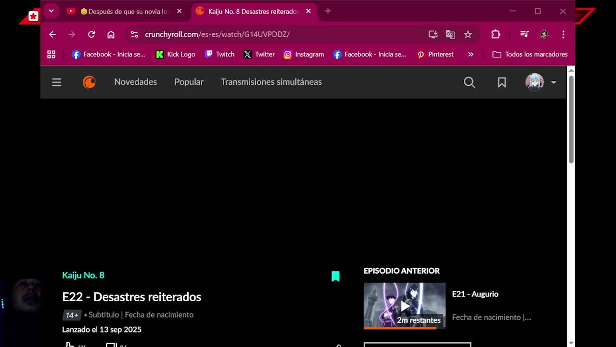Open the browser home page
The height and width of the screenshot is (347, 616).
(111, 34)
